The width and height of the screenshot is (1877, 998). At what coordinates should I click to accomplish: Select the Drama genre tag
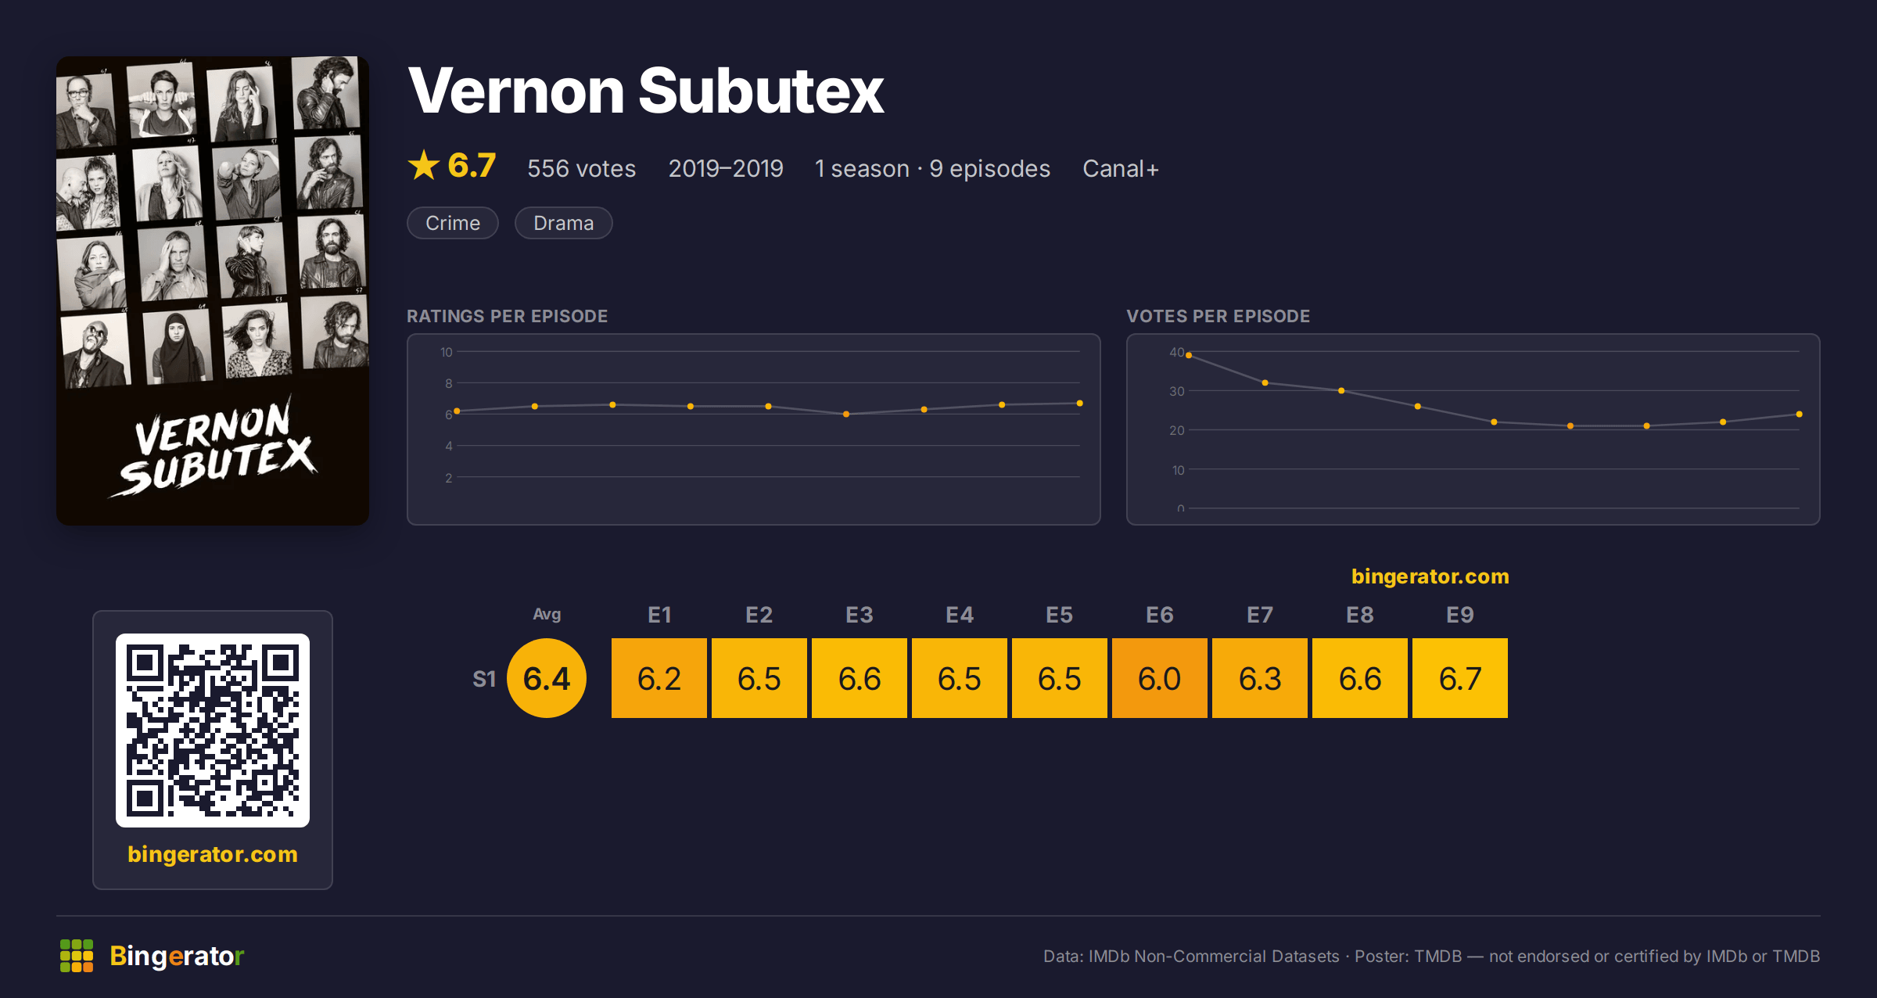[x=563, y=223]
